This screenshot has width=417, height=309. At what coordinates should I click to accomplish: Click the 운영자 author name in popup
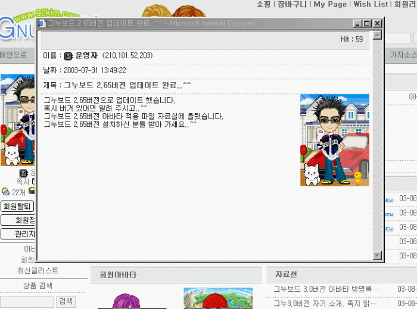86,55
